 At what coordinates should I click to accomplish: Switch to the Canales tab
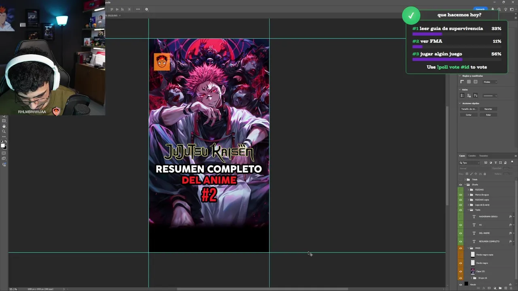point(472,156)
